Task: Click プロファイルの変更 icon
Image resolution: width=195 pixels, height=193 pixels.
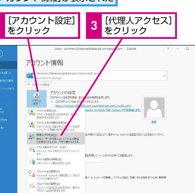Action: coord(32,174)
